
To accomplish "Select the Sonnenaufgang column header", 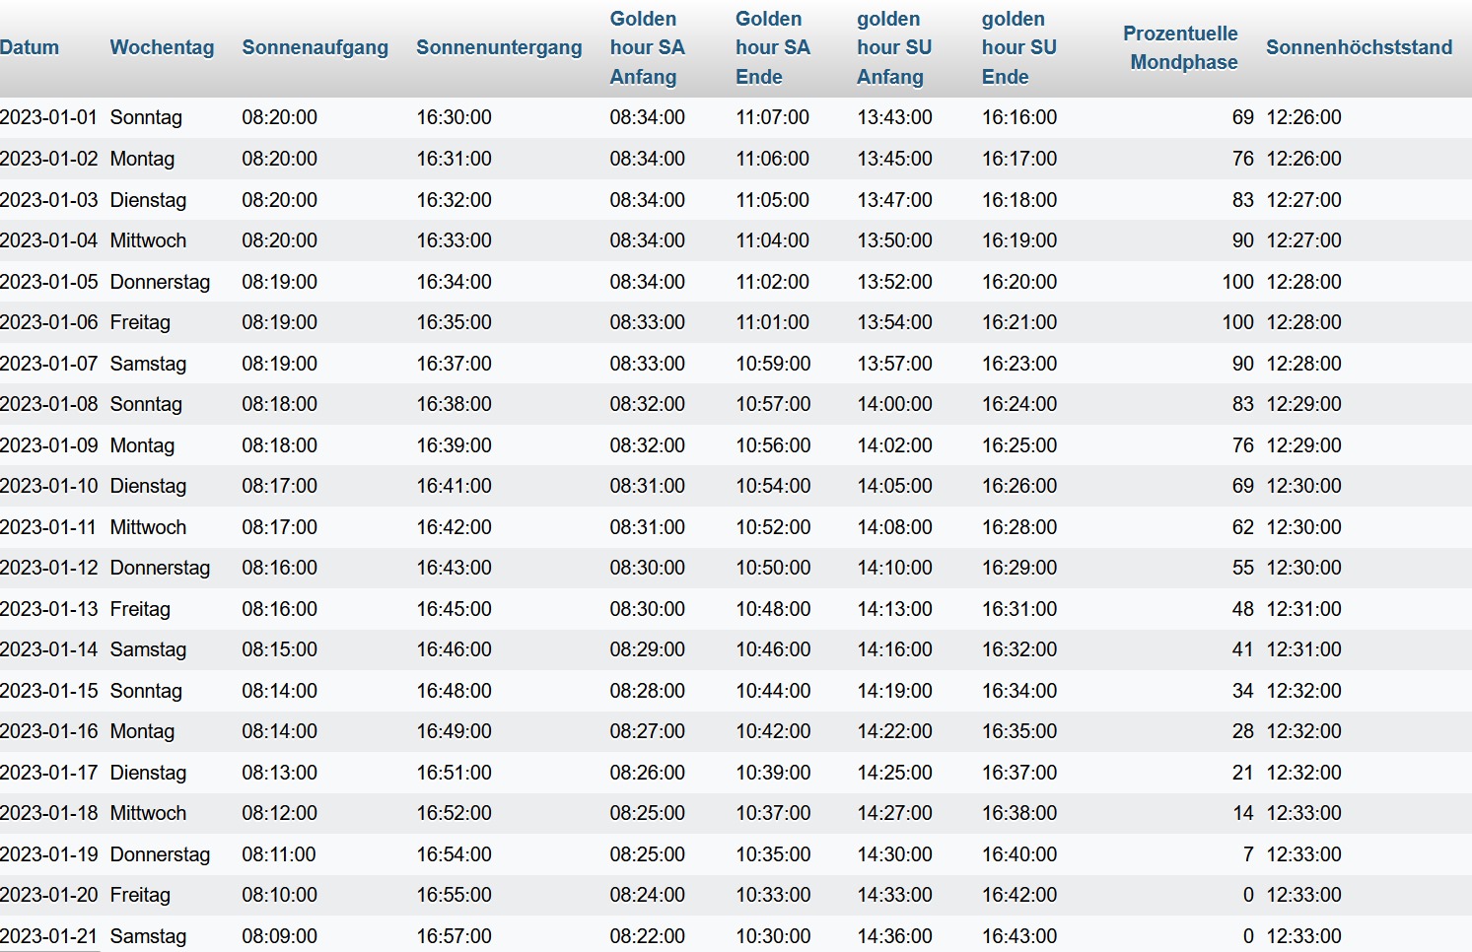I will pyautogui.click(x=315, y=47).
